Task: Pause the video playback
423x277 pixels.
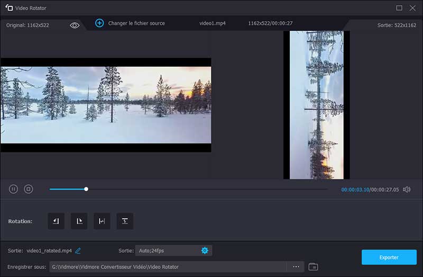Action: 14,189
